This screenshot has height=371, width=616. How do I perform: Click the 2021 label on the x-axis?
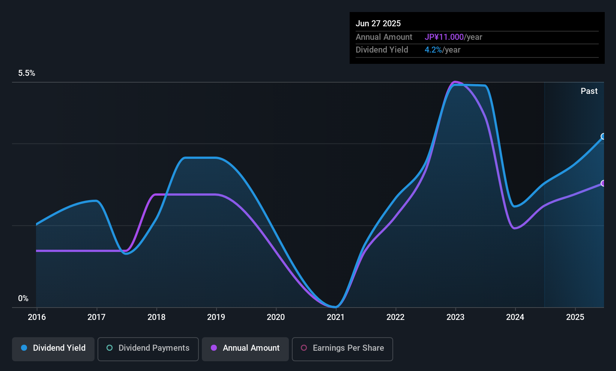335,317
